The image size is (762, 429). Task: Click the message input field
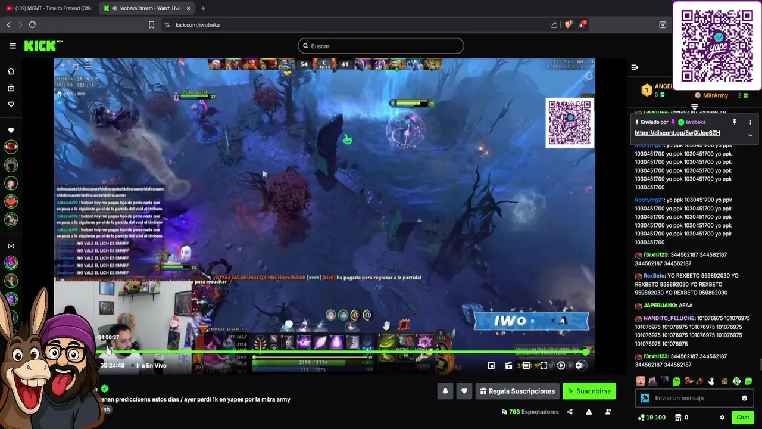click(x=695, y=398)
